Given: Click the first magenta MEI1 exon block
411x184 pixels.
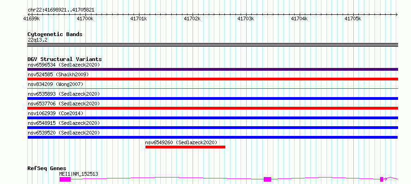Looking at the screenshot, I should coord(65,179).
